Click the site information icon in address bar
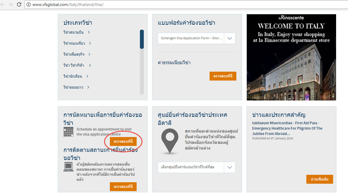Viewport: 348px width, 195px height. tap(29, 4)
